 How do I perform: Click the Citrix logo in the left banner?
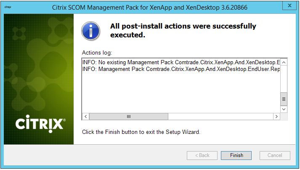click(x=40, y=123)
